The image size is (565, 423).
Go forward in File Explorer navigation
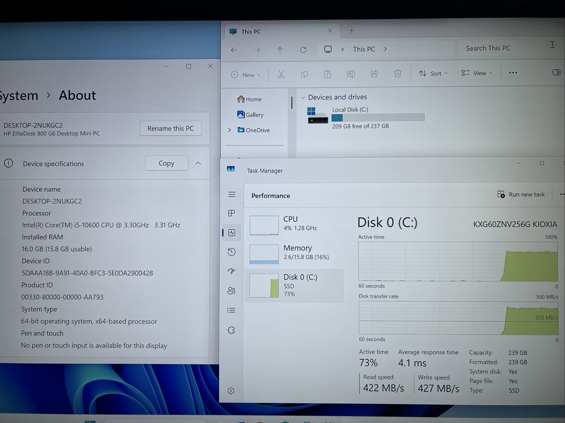(x=257, y=50)
